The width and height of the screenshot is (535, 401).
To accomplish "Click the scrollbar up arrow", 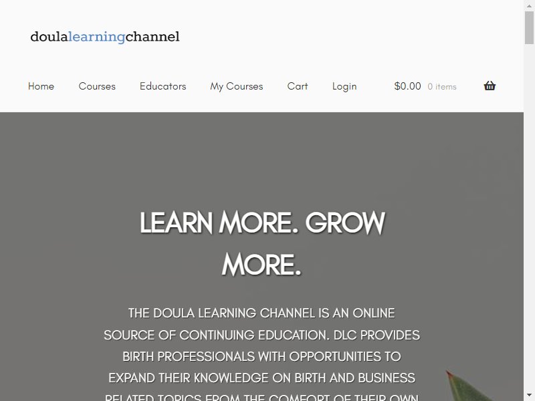I will click(x=529, y=5).
